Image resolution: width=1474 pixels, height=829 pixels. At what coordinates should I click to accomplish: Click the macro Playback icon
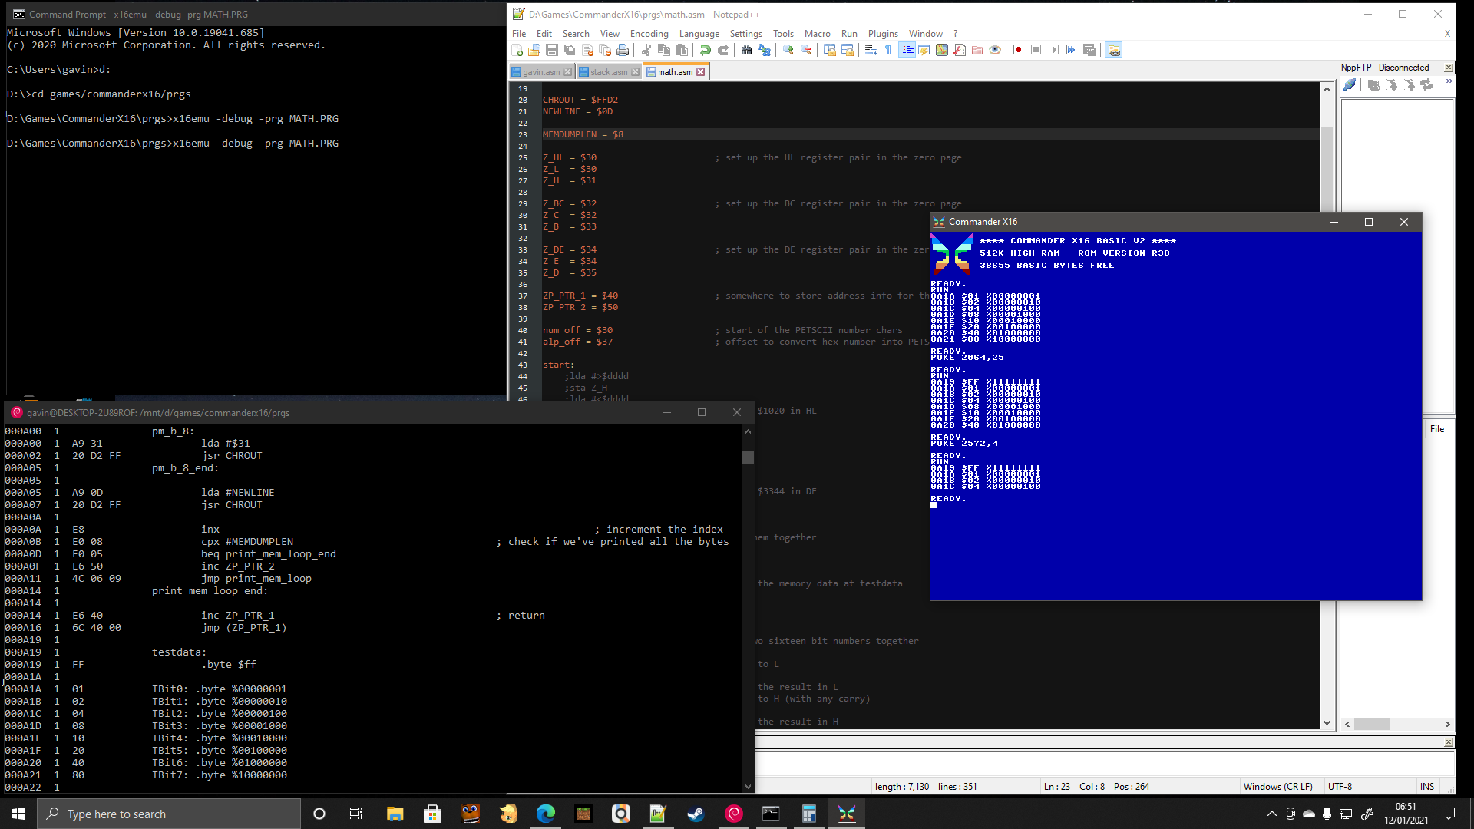coord(1054,50)
